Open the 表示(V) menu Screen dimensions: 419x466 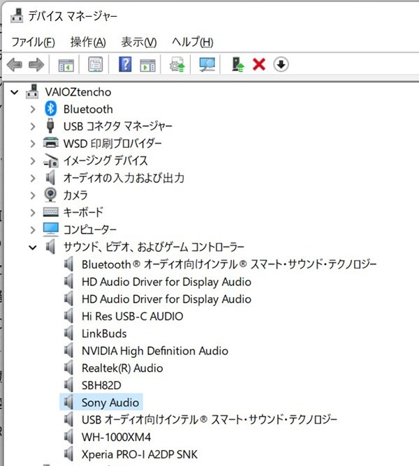click(139, 42)
